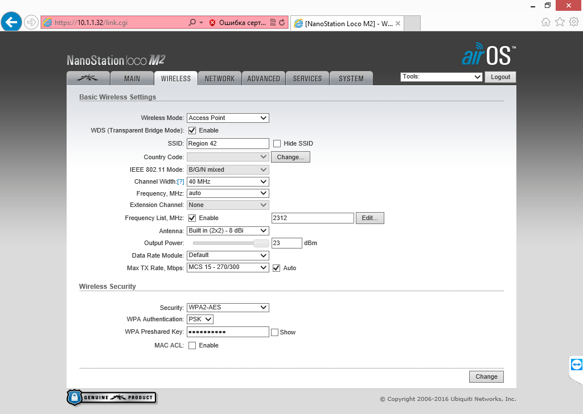Click the Ubiquiti Networks copyright text
This screenshot has height=414, width=583.
click(448, 399)
